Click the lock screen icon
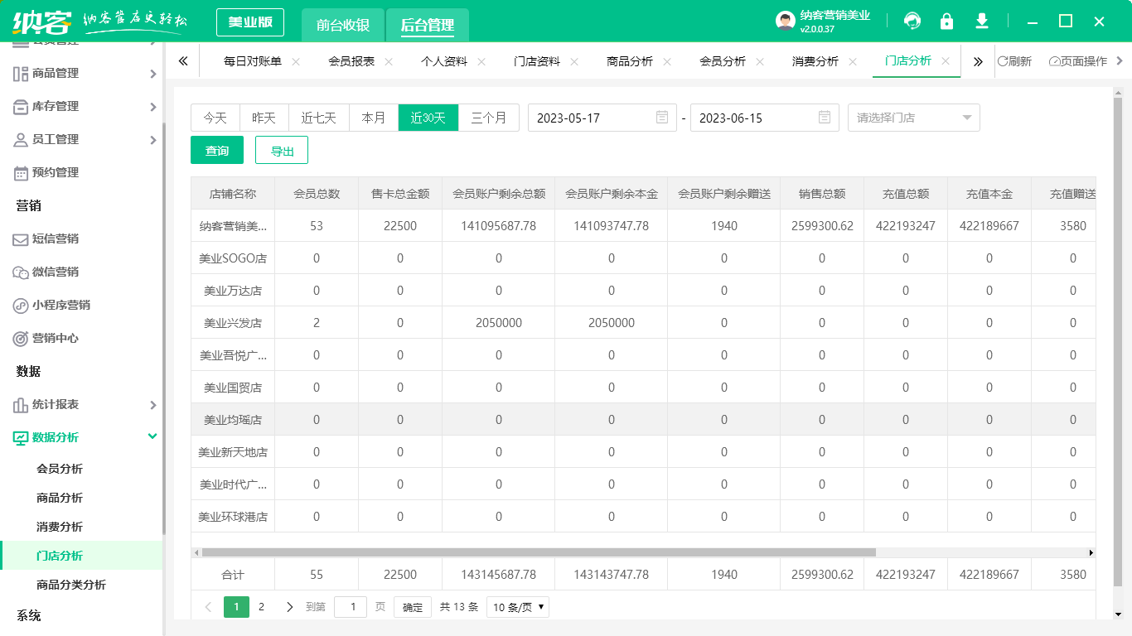This screenshot has height=636, width=1132. (946, 22)
